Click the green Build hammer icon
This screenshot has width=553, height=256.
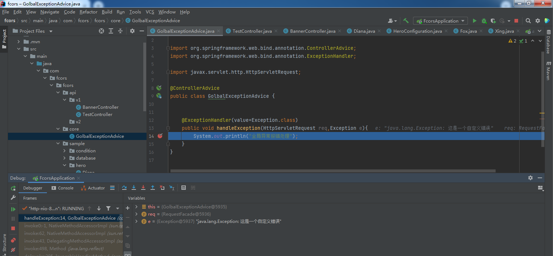406,21
